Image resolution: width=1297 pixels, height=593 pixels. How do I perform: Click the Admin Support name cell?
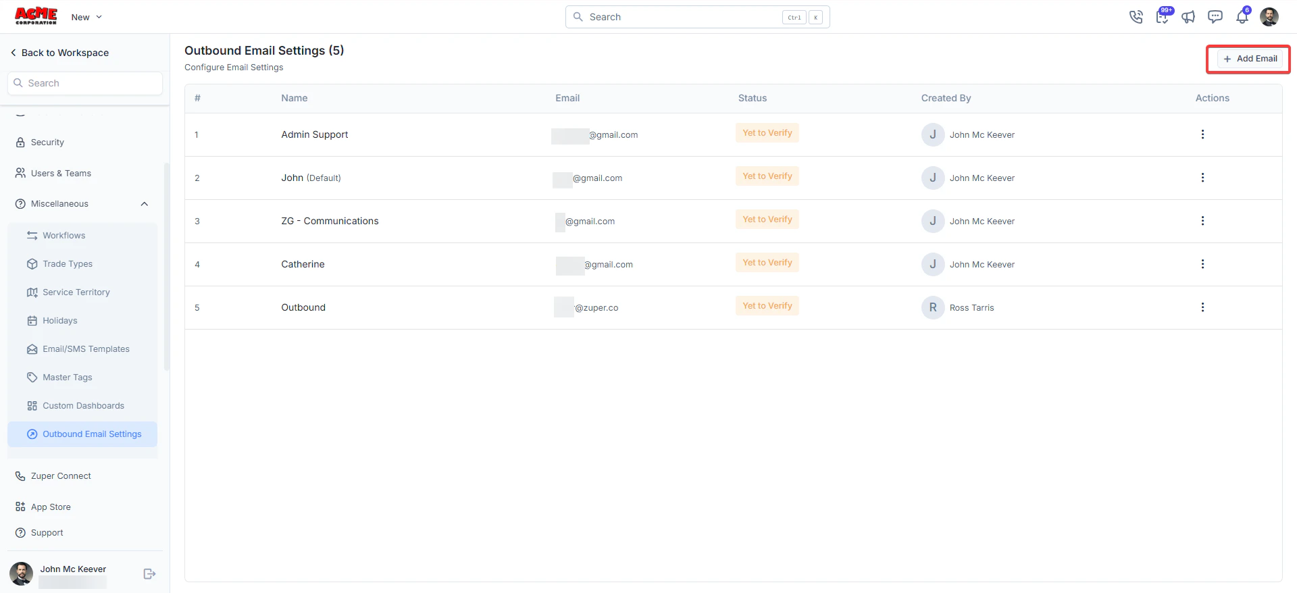pyautogui.click(x=315, y=134)
